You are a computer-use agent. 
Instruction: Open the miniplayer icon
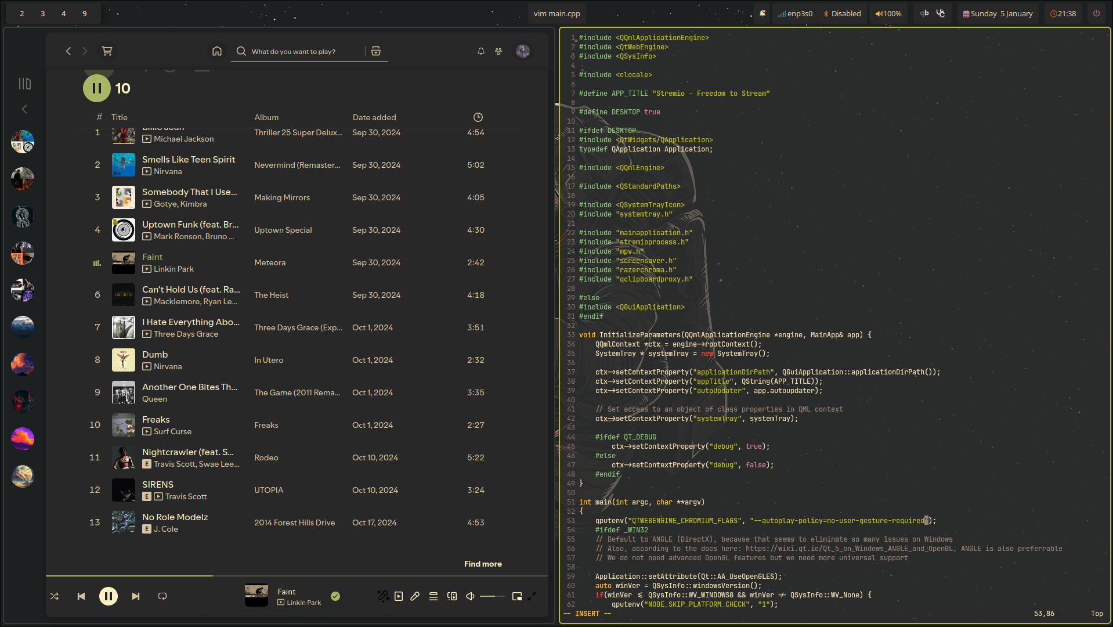click(517, 596)
